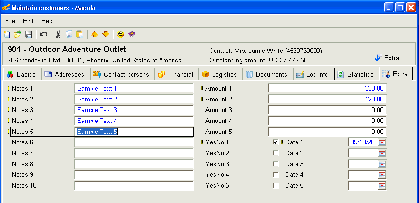
Task: Check the YesNo 2 checkbox
Action: (276, 153)
